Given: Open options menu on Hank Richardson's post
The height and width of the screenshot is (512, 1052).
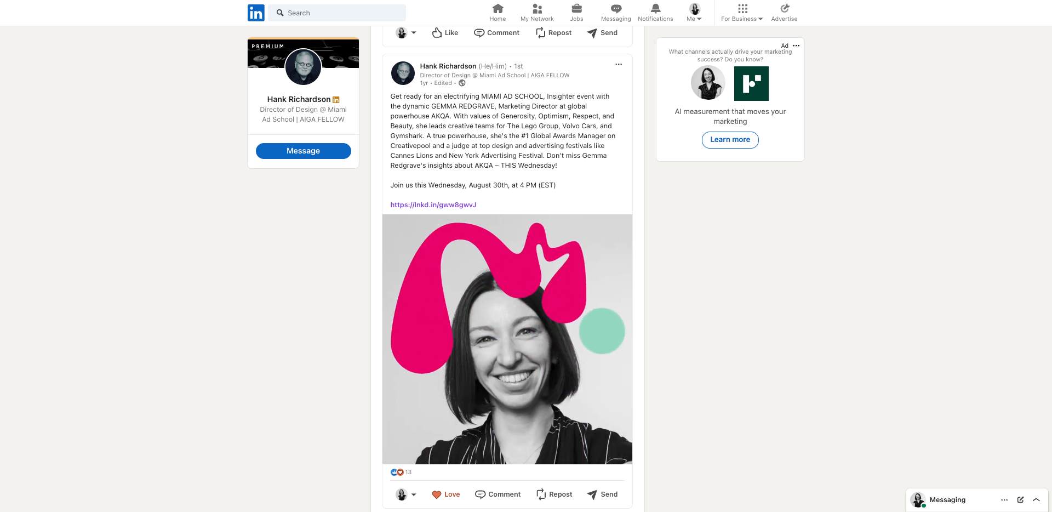Looking at the screenshot, I should coord(619,65).
